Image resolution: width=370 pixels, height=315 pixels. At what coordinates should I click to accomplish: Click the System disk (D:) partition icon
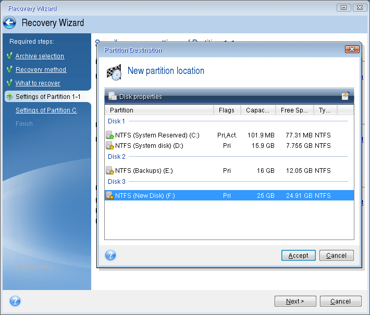[109, 146]
